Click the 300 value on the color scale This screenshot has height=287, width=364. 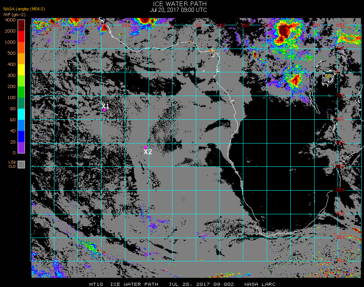(x=11, y=75)
